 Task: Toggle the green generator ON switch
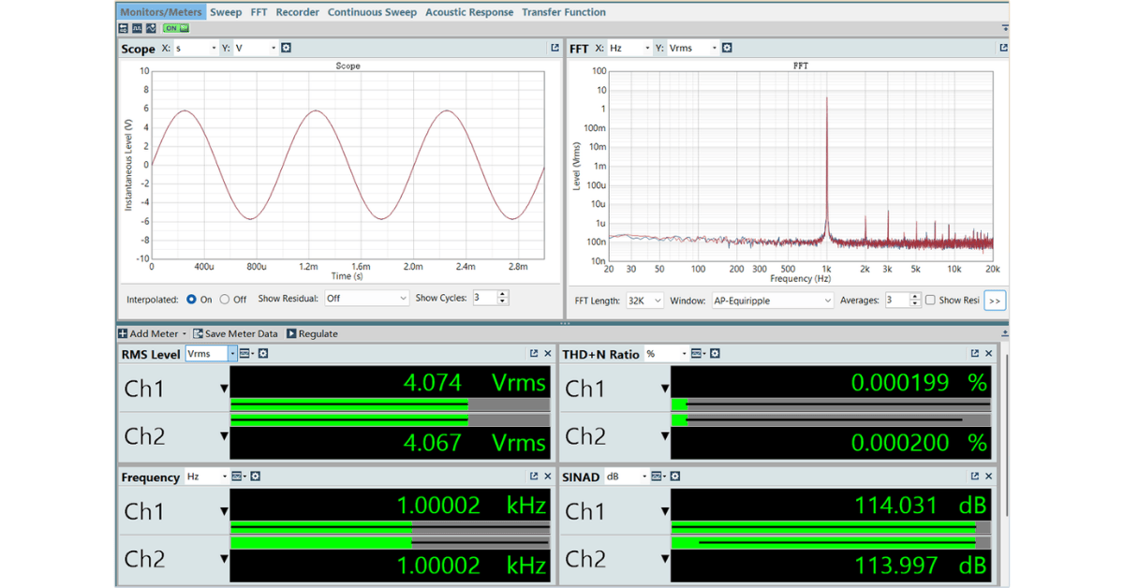click(176, 28)
